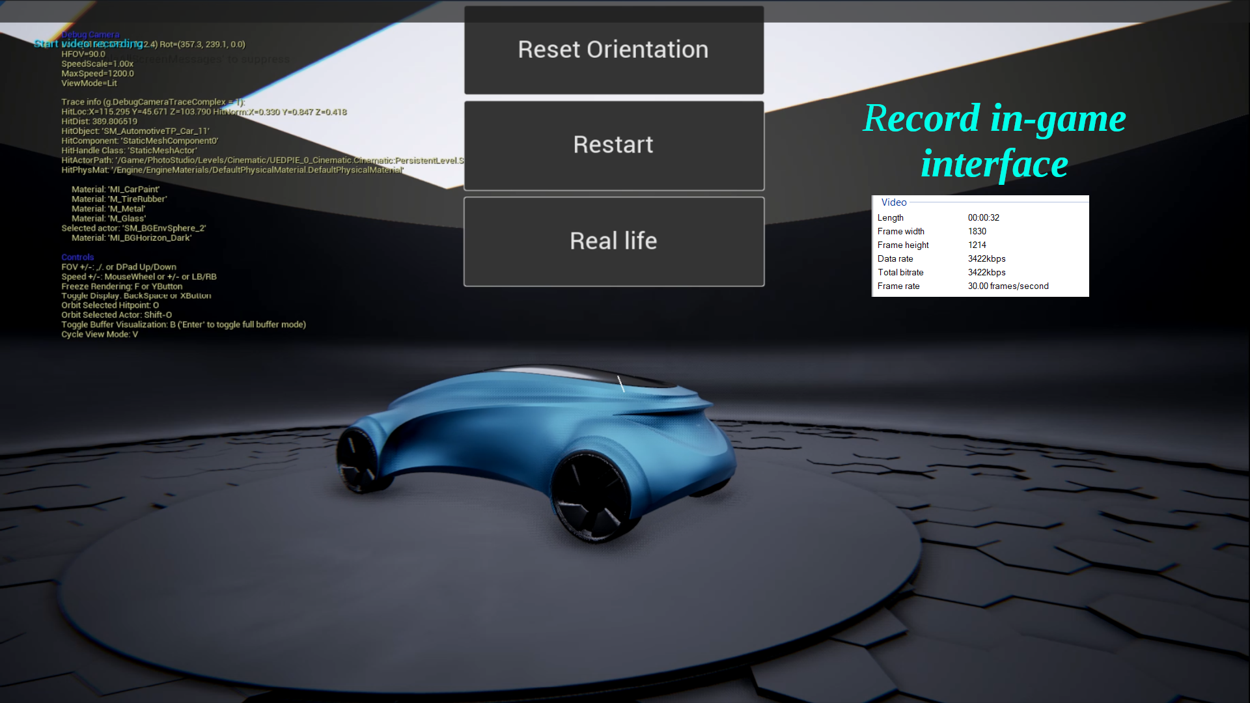Click the Data rate row label
The width and height of the screenshot is (1250, 703).
click(x=895, y=259)
